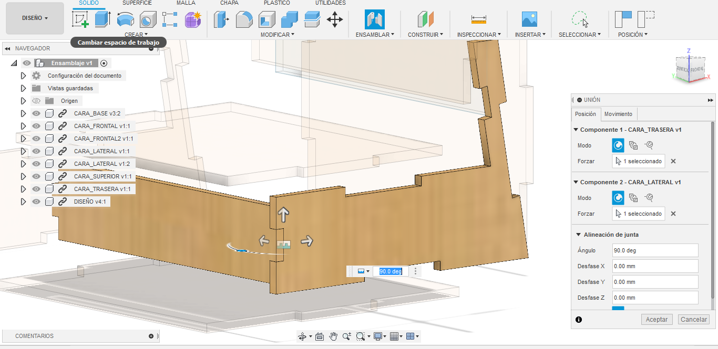Open the INSPECCIONAR dropdown menu
The height and width of the screenshot is (349, 718).
[479, 35]
